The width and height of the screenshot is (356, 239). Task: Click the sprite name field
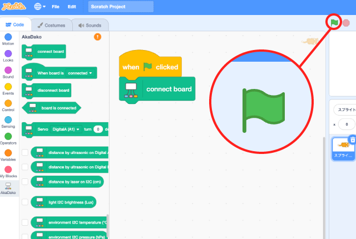[x=345, y=109]
